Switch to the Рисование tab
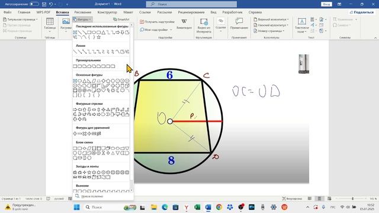 [x=83, y=12]
